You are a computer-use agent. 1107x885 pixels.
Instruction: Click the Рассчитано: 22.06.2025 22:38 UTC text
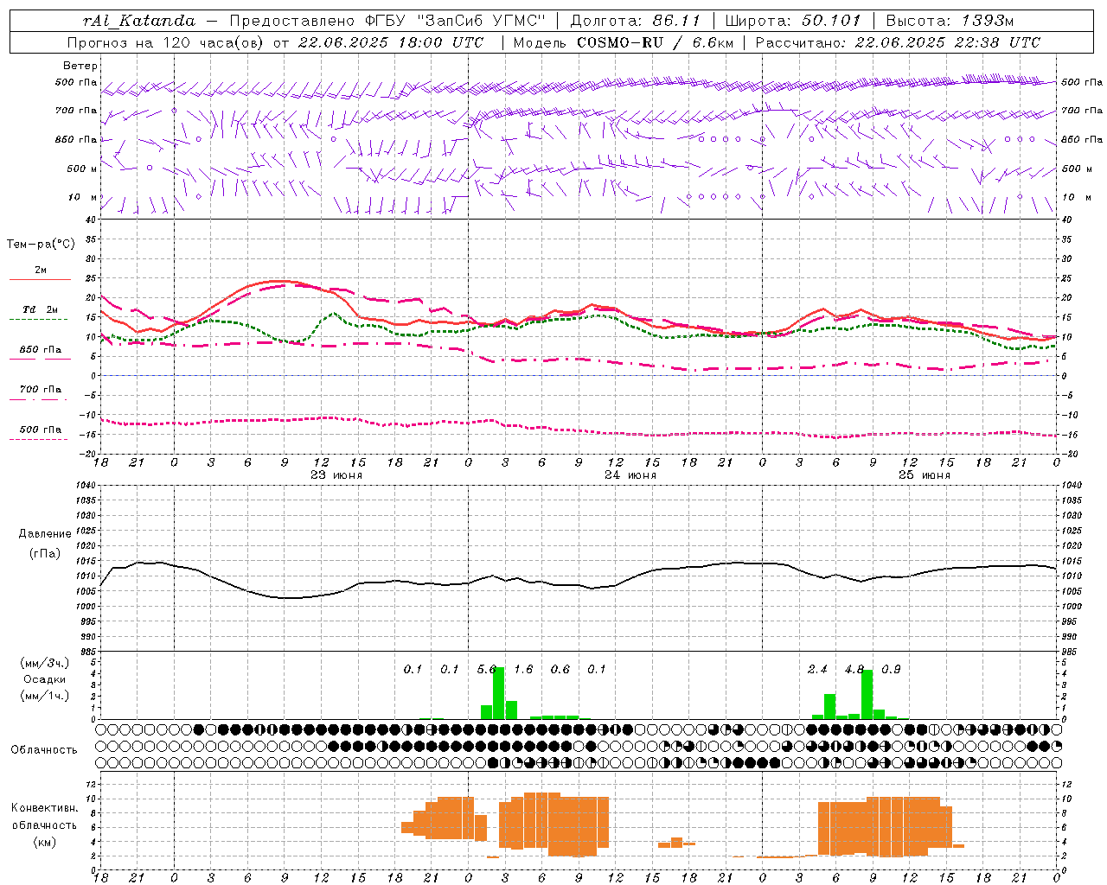(898, 42)
